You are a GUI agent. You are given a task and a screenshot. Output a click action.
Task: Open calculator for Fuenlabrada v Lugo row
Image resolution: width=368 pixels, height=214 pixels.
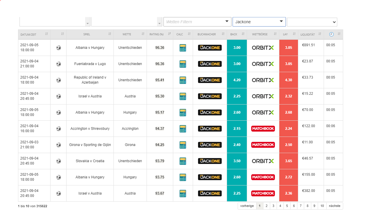(x=183, y=64)
